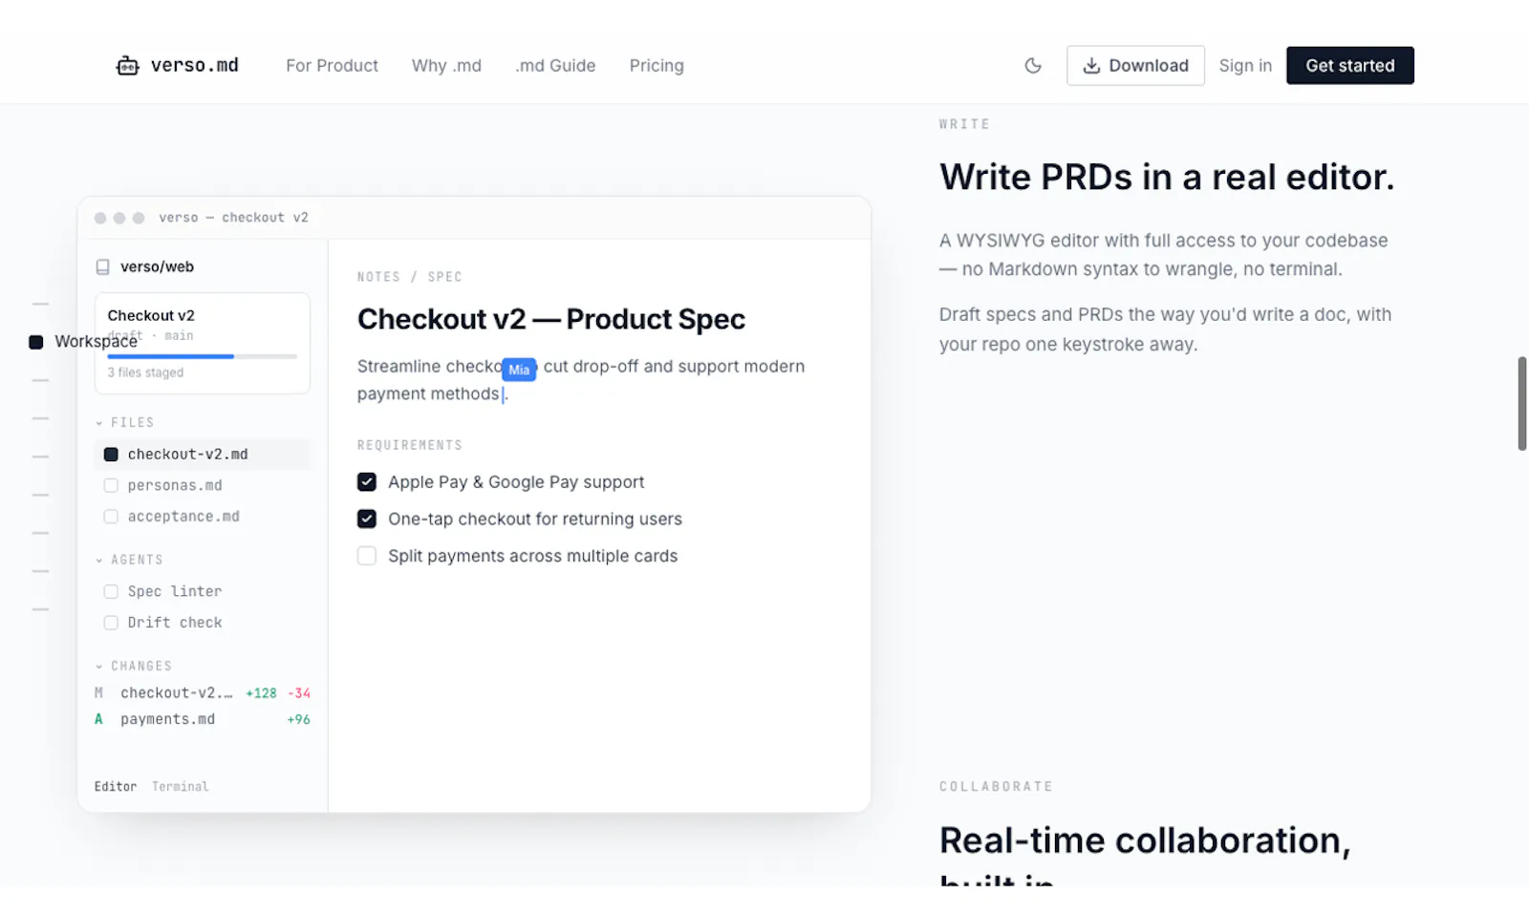Click the verso/web repository book icon
Image resolution: width=1529 pixels, height=914 pixels.
tap(102, 267)
